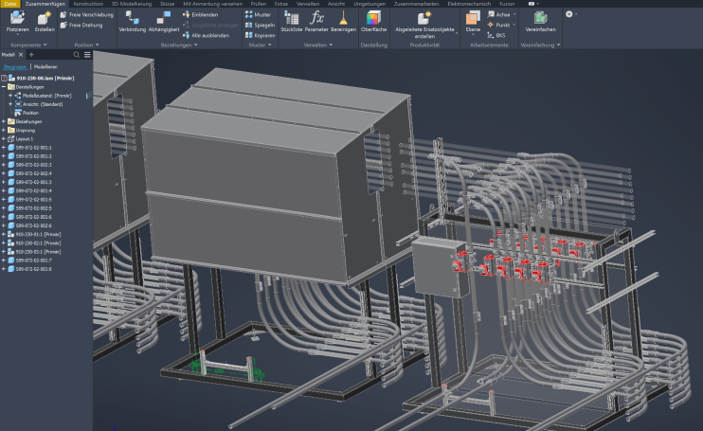
Task: Open the browser search magnifier
Action: click(x=76, y=55)
